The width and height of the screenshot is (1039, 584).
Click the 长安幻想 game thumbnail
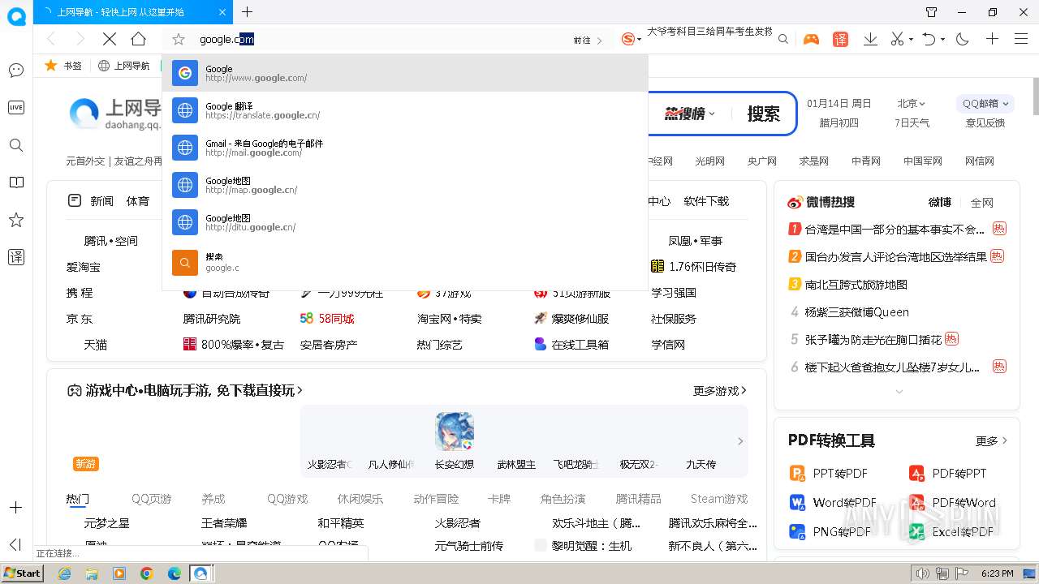454,432
